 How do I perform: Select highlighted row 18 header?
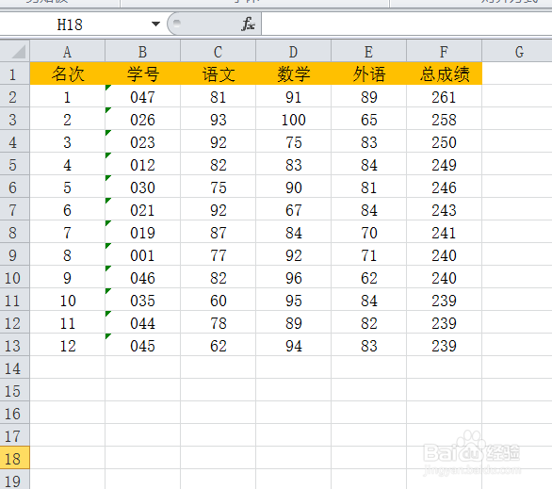(x=15, y=458)
